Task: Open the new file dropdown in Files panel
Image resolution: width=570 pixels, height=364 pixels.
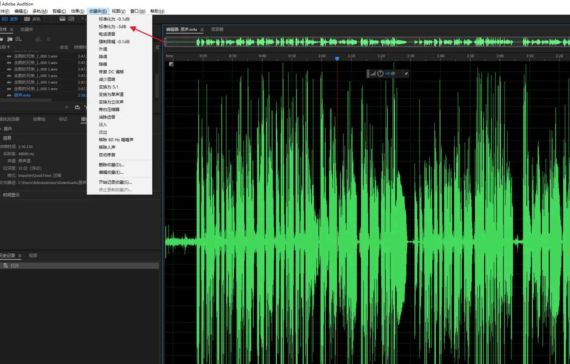Action: tap(19, 39)
